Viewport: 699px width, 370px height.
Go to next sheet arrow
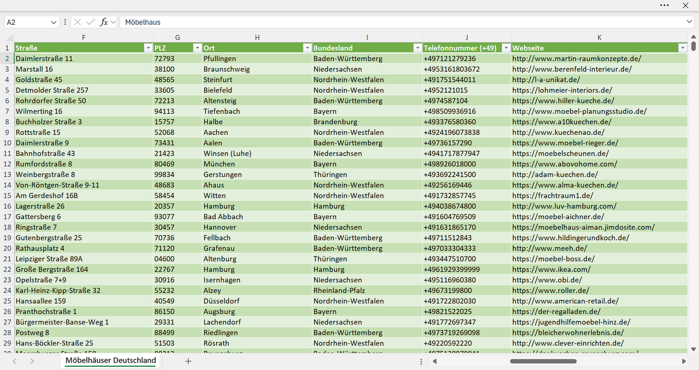pos(32,361)
